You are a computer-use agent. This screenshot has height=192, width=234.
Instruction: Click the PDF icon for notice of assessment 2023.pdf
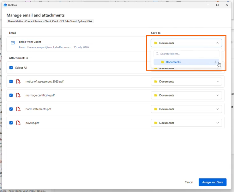(18, 81)
